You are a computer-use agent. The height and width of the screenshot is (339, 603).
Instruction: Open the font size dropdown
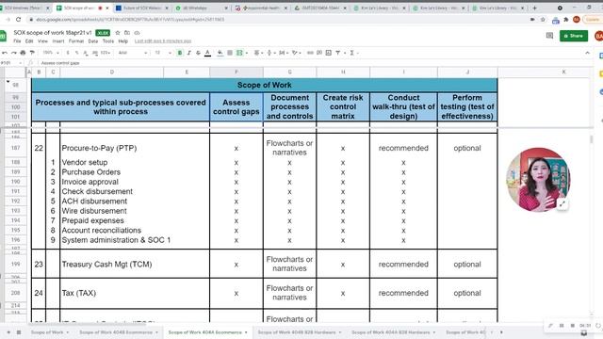click(163, 53)
